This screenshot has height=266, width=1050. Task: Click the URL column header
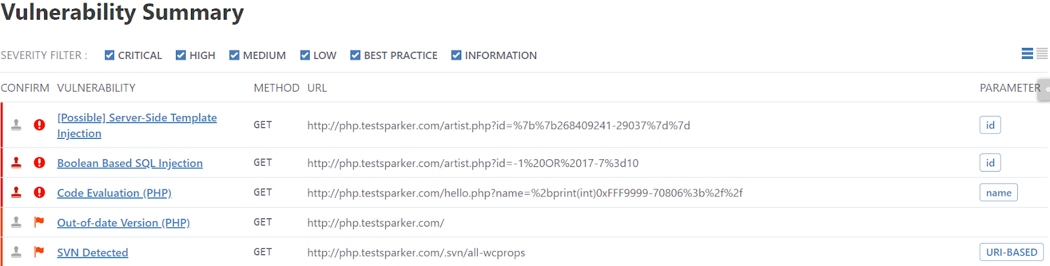(x=317, y=88)
